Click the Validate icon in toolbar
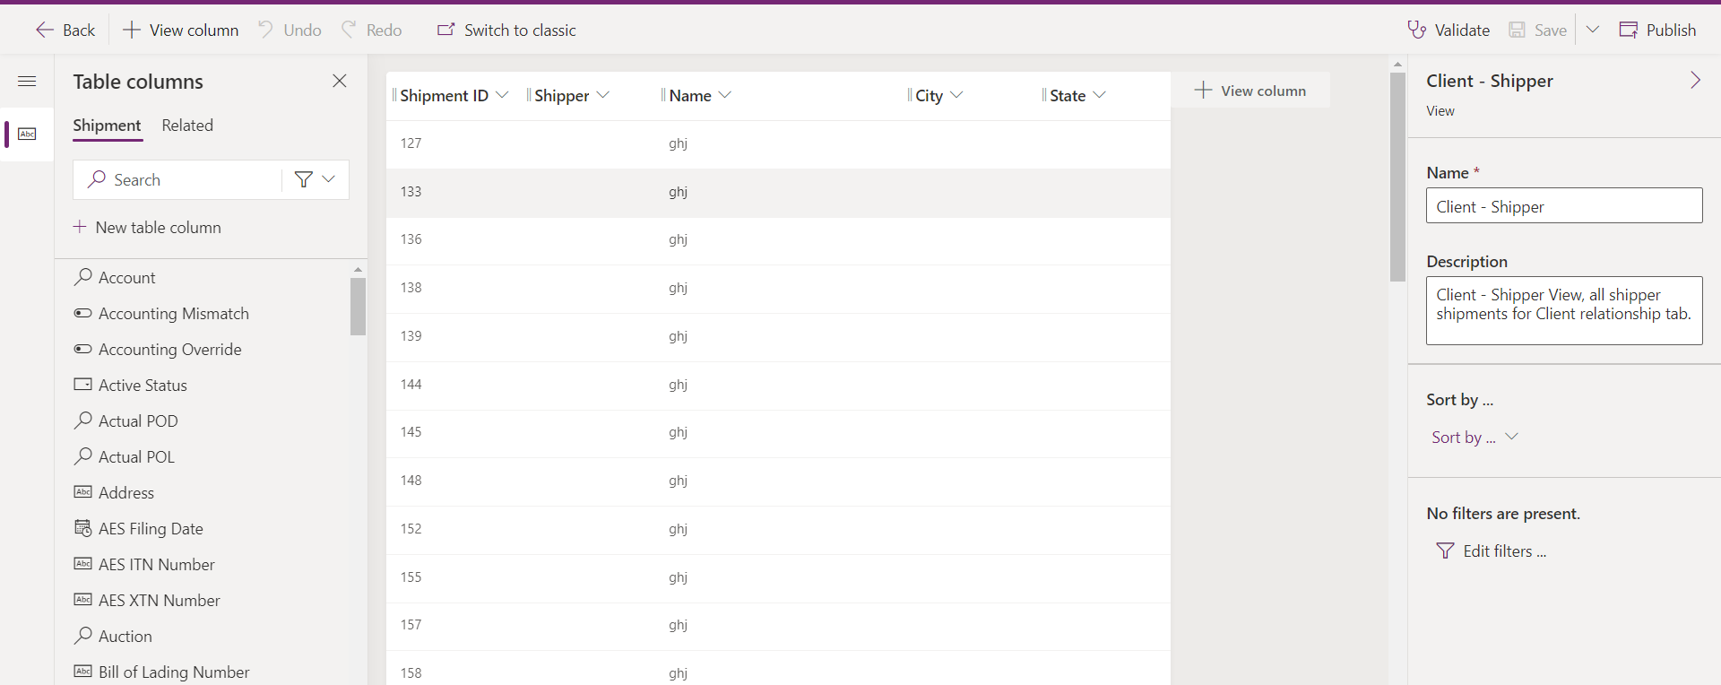Screen dimensions: 1721x685 [x=1416, y=30]
